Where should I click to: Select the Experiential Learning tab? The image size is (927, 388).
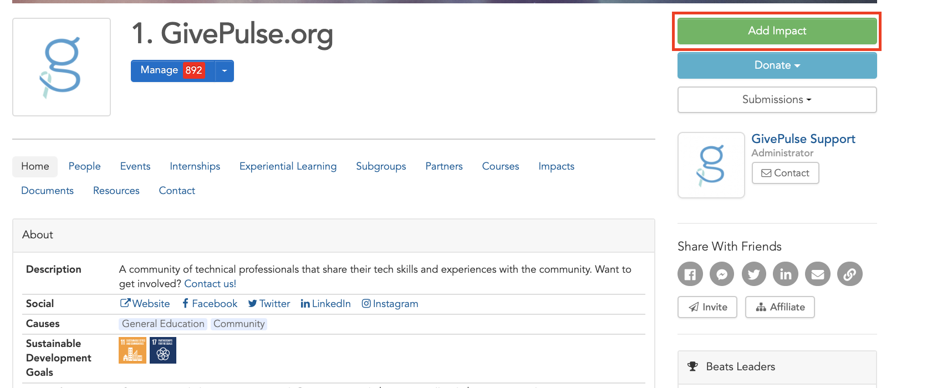tap(288, 166)
